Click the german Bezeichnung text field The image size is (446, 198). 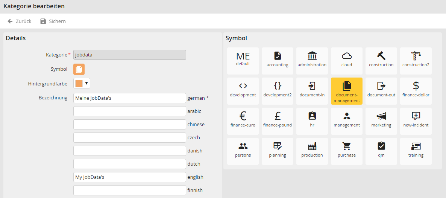click(x=129, y=98)
